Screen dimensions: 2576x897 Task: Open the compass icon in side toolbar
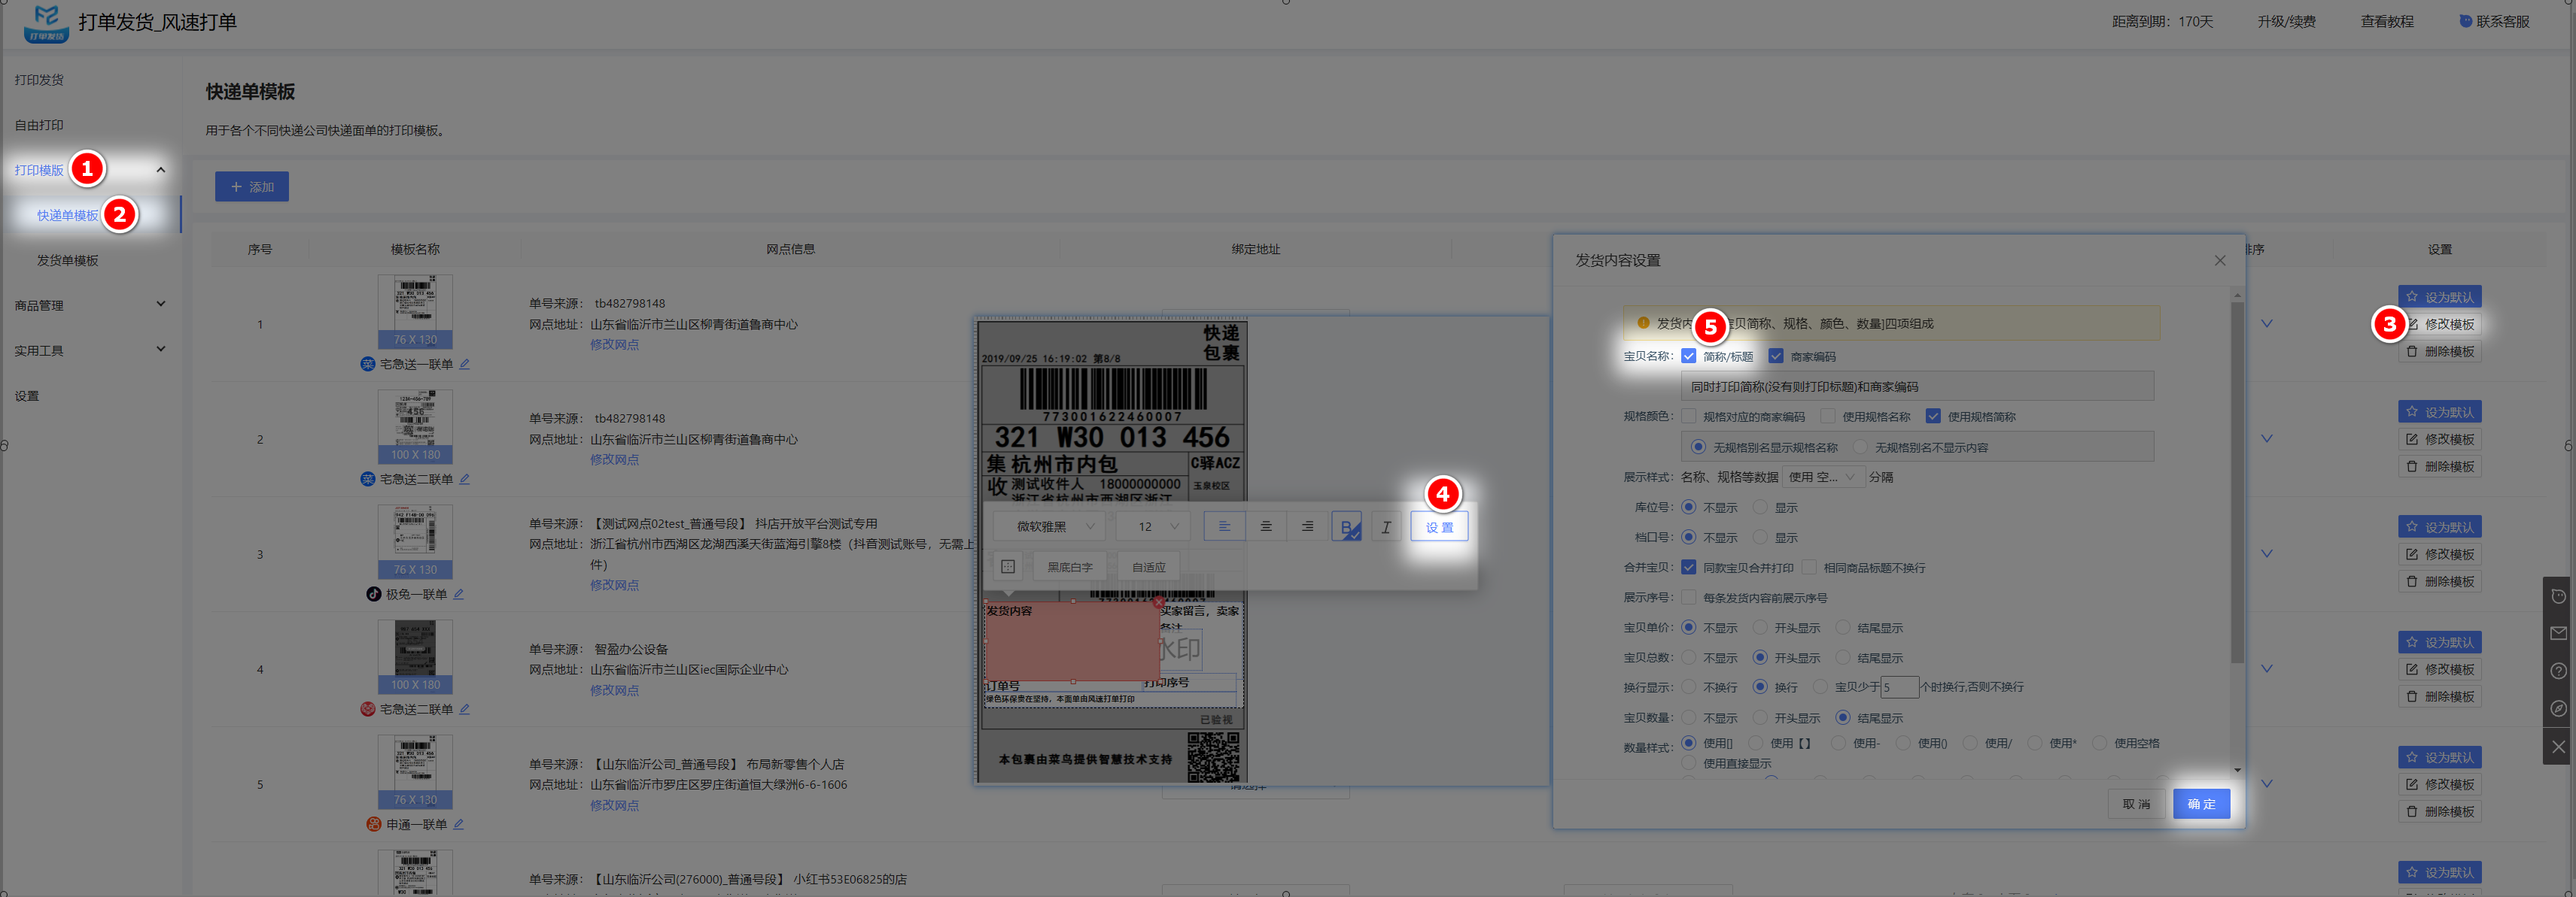click(2558, 708)
